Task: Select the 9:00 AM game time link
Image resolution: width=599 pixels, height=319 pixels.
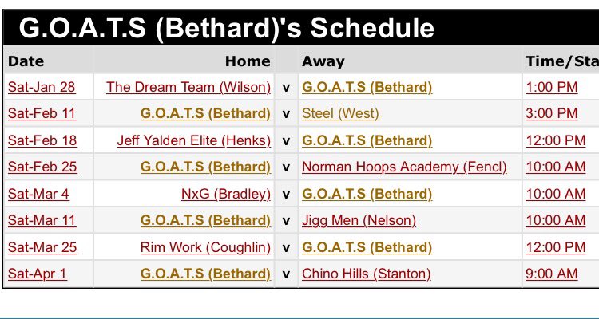Action: point(551,274)
